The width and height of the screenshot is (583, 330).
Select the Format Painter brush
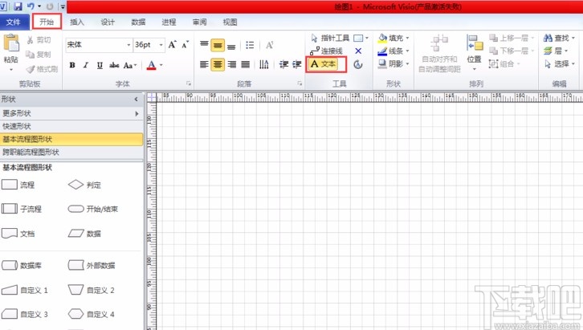[x=31, y=69]
